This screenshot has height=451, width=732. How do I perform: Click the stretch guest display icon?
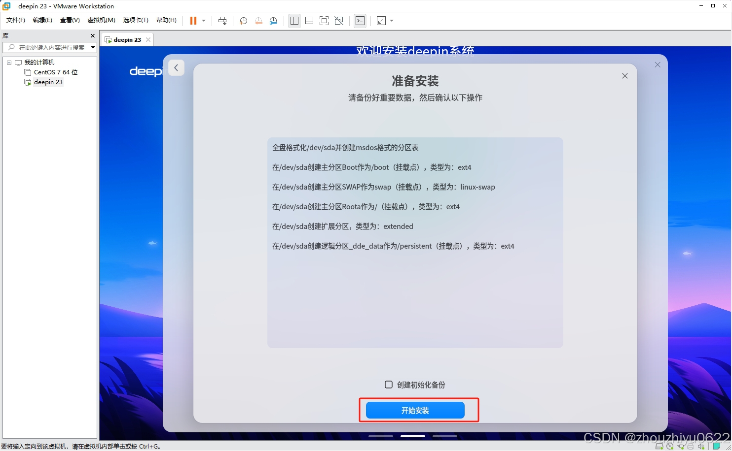[x=381, y=21]
